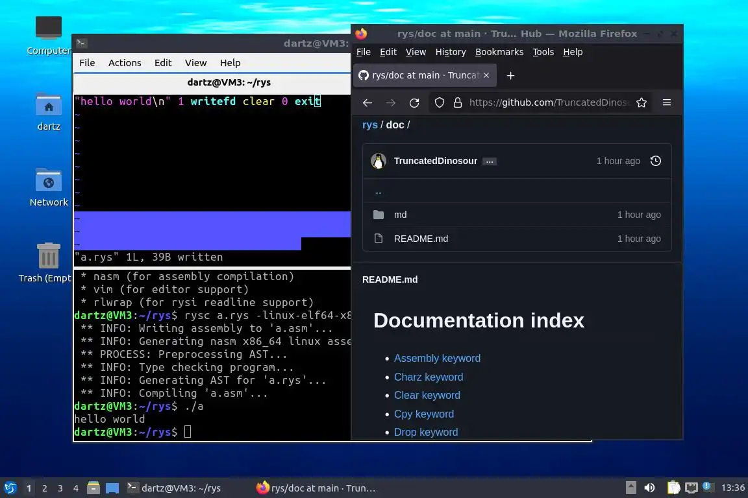Click the notification info tray icon
The height and width of the screenshot is (498, 748).
point(708,487)
